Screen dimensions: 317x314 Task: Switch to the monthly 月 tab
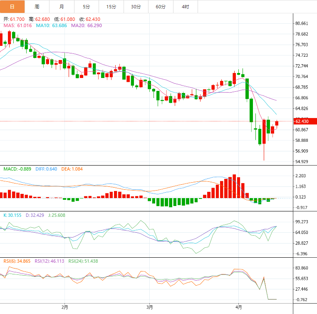[62, 7]
